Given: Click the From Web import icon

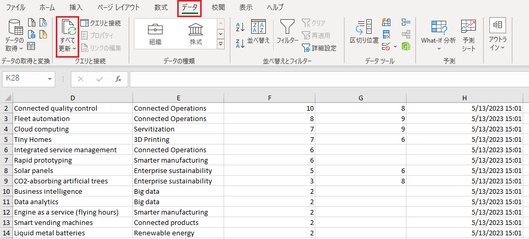Looking at the screenshot, I should [32, 34].
